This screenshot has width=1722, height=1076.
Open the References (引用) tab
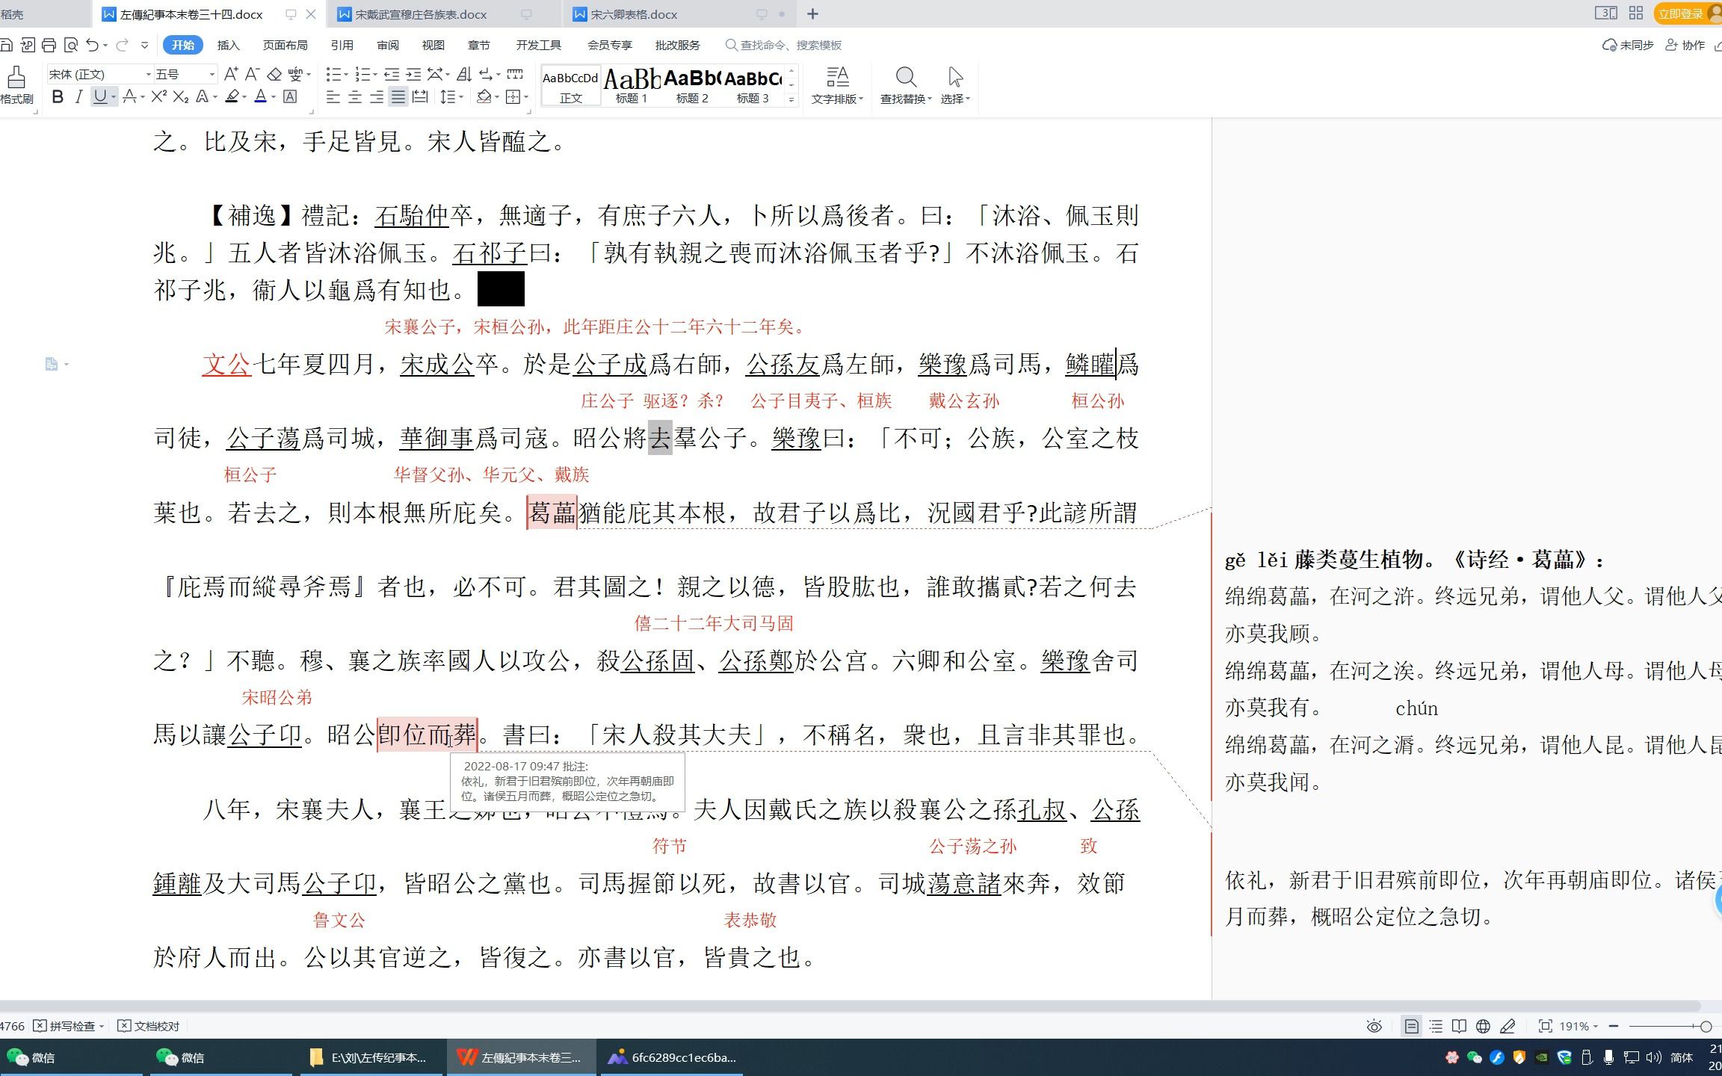point(342,45)
